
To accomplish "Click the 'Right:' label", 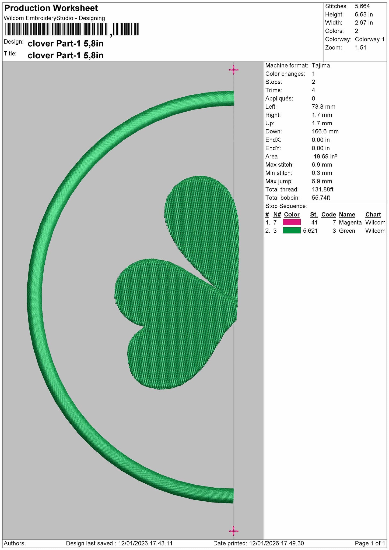I will [x=273, y=115].
